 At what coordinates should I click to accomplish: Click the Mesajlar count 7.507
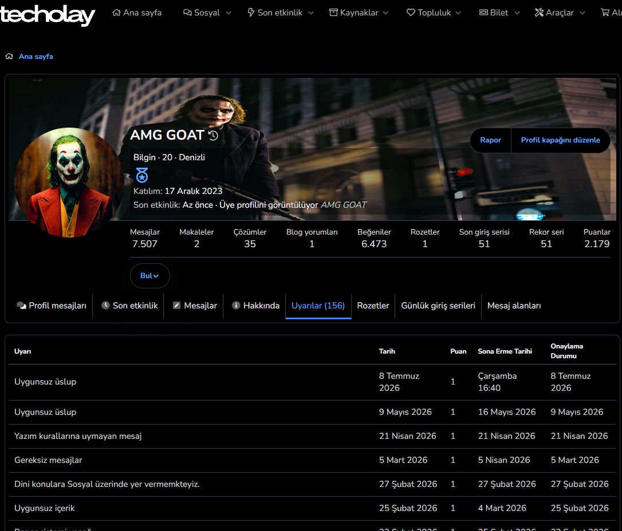(145, 244)
